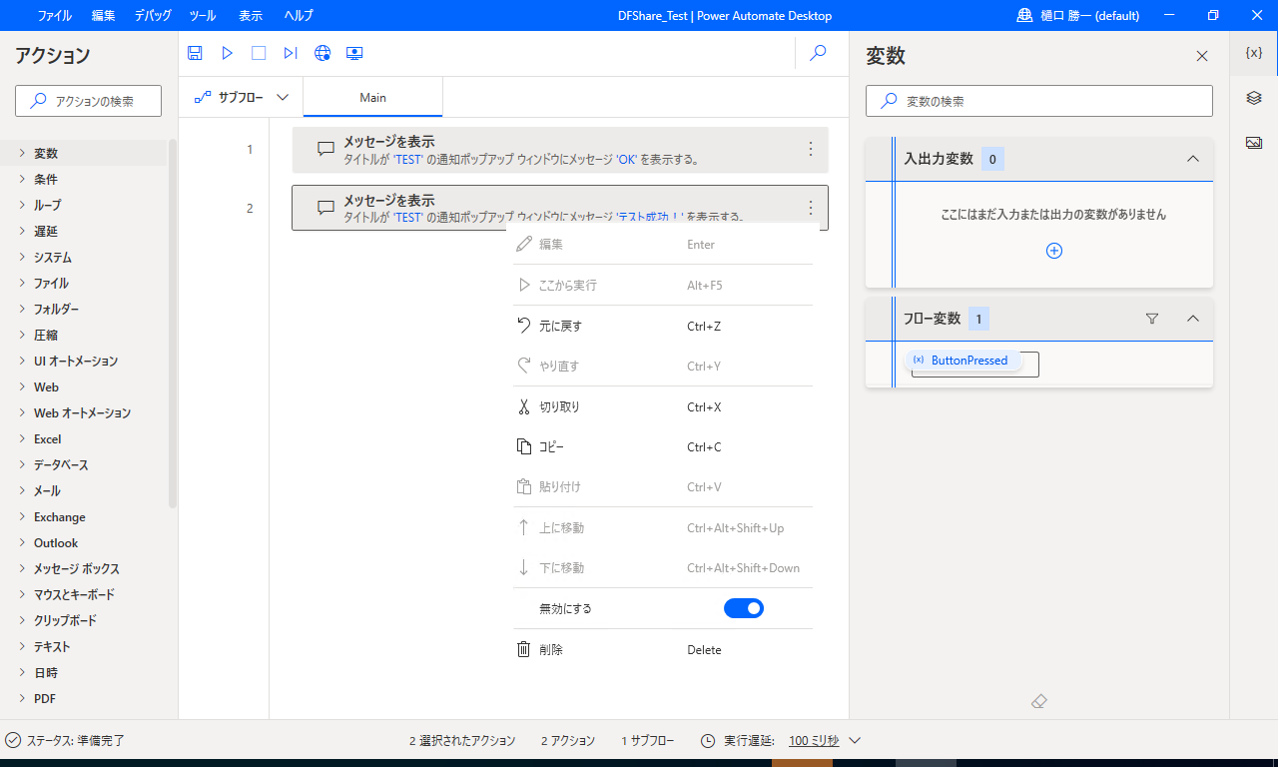
Task: Start the web recorder globe icon
Action: pos(322,53)
